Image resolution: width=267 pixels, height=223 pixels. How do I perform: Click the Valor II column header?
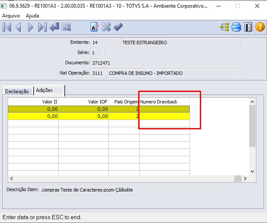coord(33,102)
